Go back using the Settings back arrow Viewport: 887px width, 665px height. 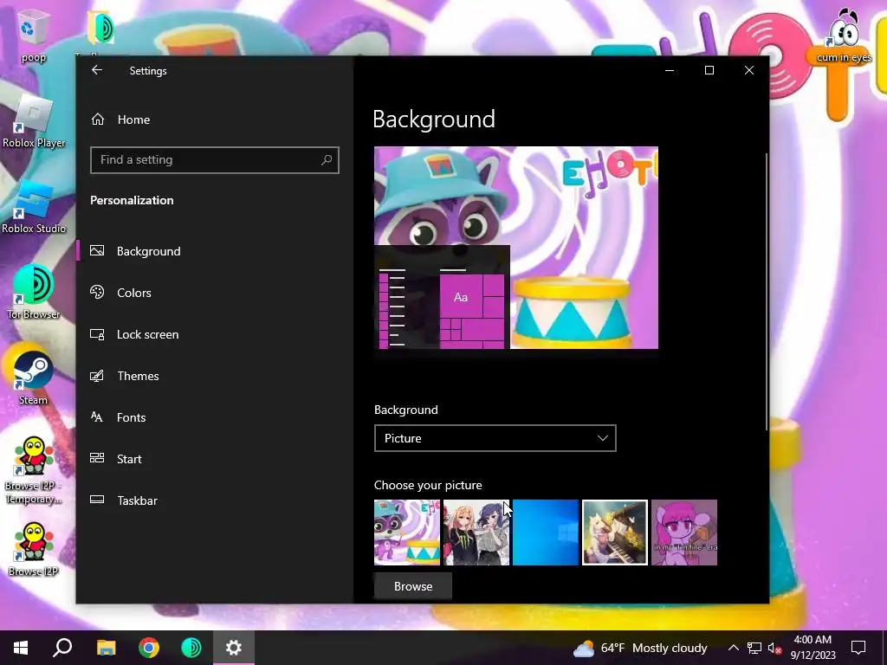coord(97,70)
